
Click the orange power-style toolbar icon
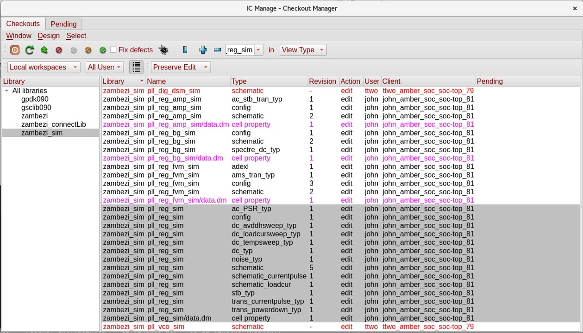(15, 50)
